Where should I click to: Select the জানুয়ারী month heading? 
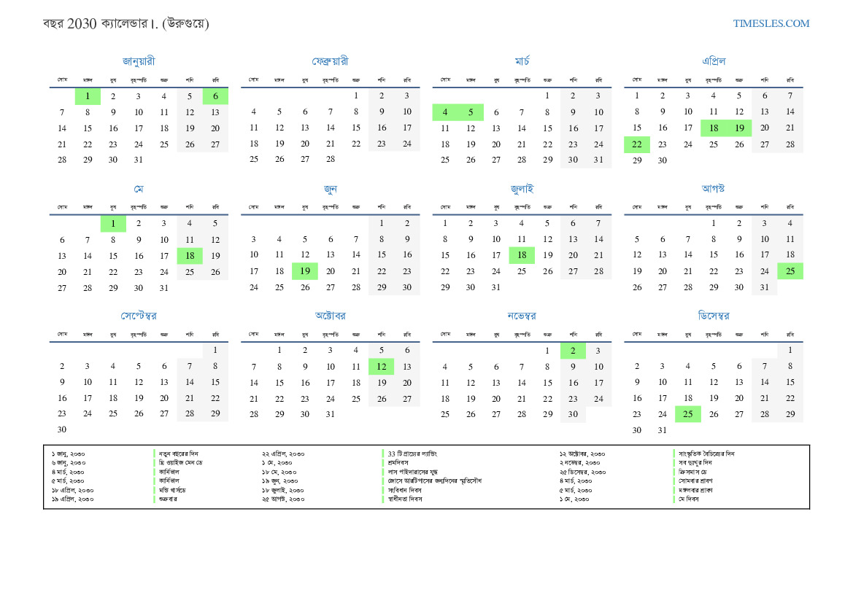139,61
